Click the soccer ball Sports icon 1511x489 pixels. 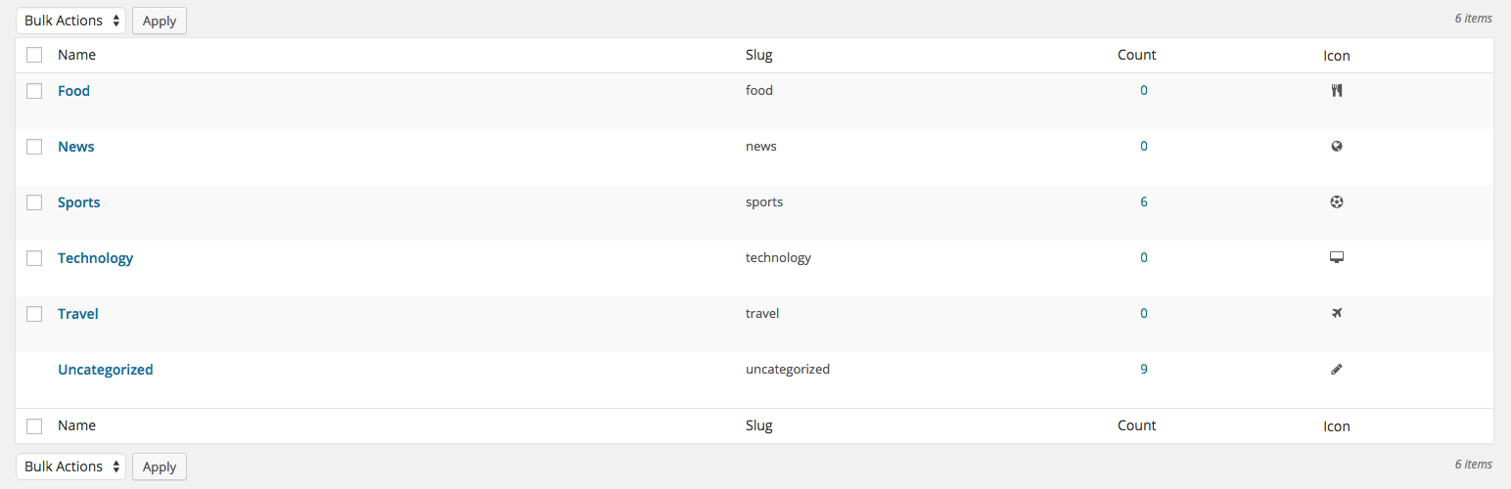tap(1337, 202)
